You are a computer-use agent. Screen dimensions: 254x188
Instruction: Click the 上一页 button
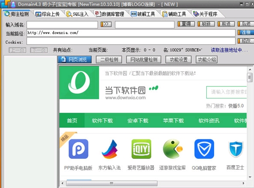point(18,50)
